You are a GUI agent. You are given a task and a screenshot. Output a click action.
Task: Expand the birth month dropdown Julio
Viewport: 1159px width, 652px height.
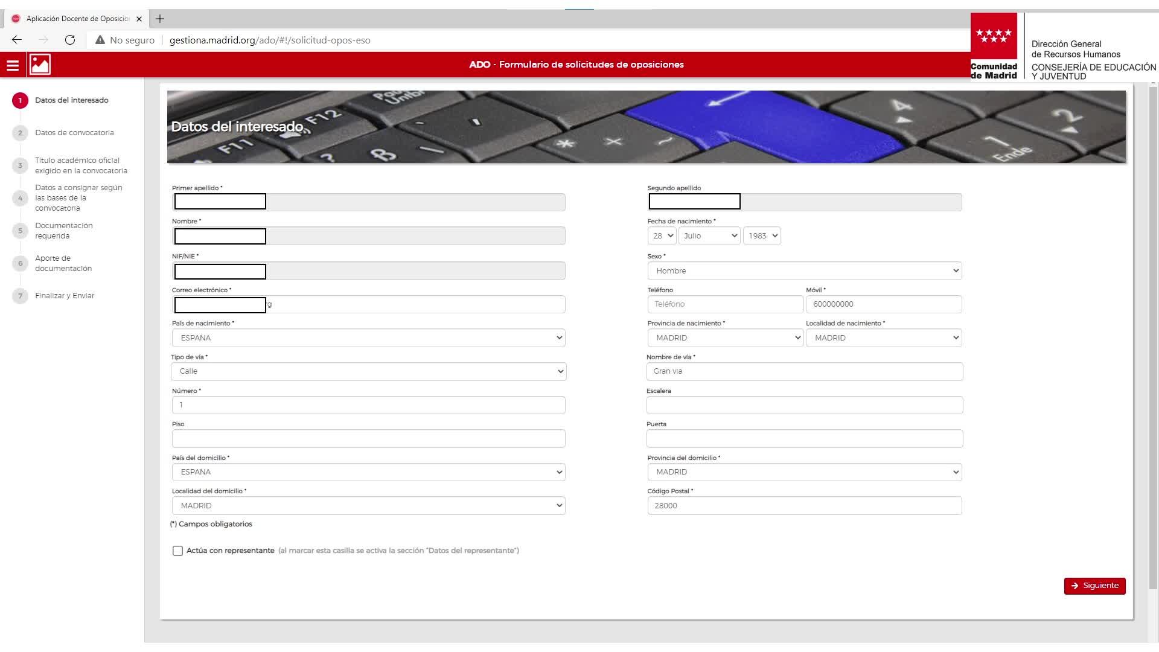(709, 236)
